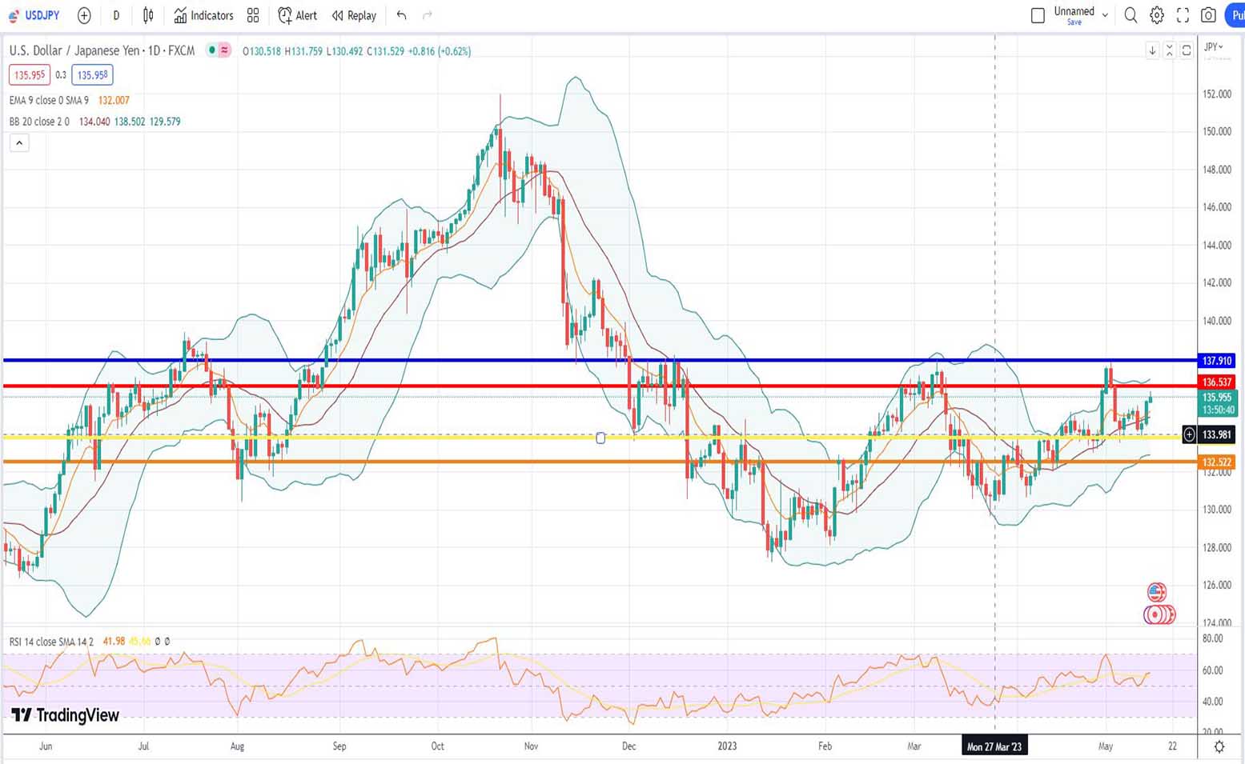Collapse the indicator legend with chevron

click(19, 143)
